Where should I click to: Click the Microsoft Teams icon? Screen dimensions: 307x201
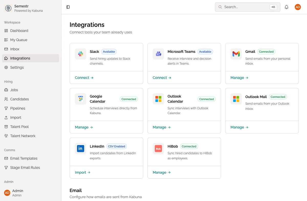point(158,54)
